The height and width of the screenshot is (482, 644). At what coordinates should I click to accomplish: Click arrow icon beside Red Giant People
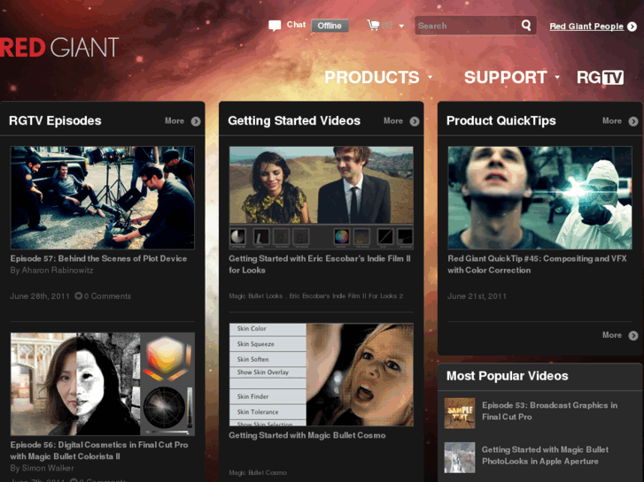tap(632, 27)
